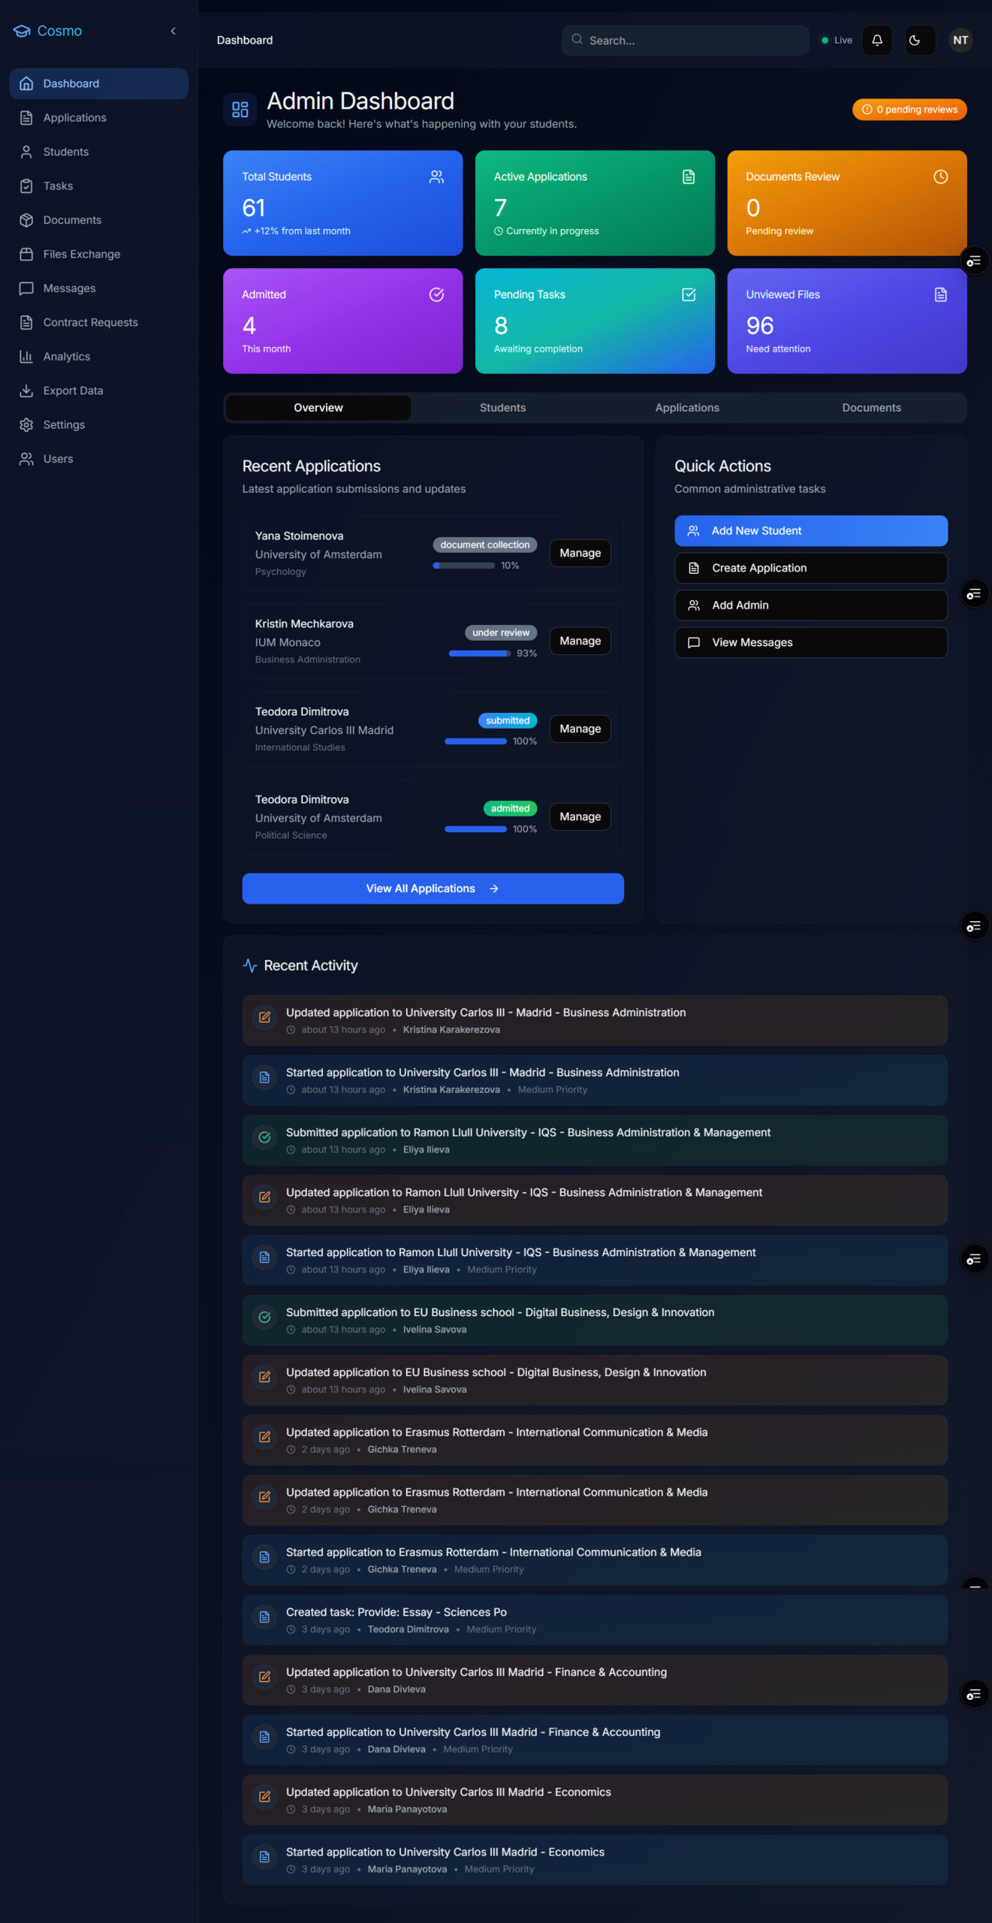992x1923 pixels.
Task: Click the Add New Student button
Action: pyautogui.click(x=810, y=531)
